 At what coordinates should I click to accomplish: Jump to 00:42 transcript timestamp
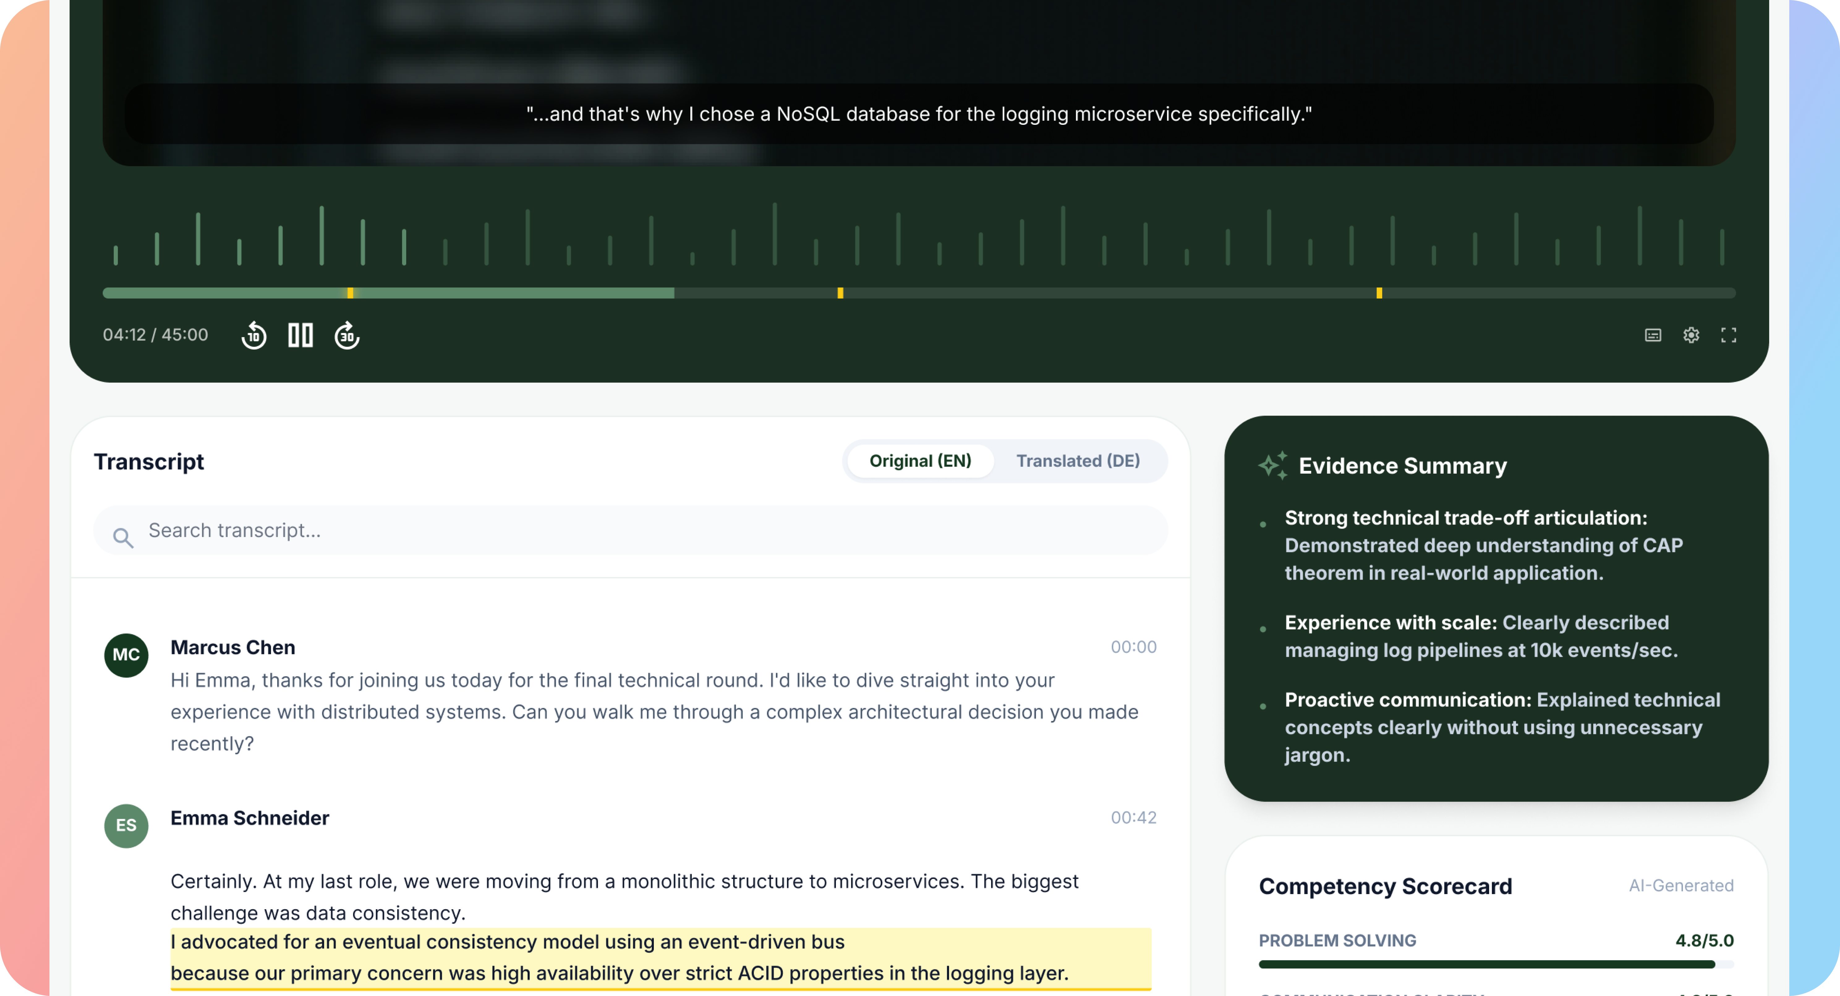(x=1133, y=817)
